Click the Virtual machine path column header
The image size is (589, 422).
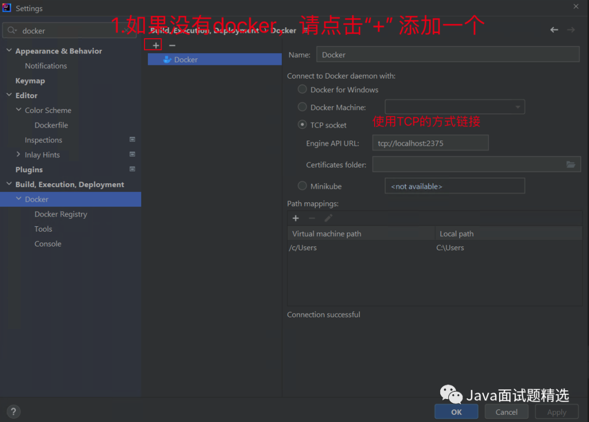(361, 233)
